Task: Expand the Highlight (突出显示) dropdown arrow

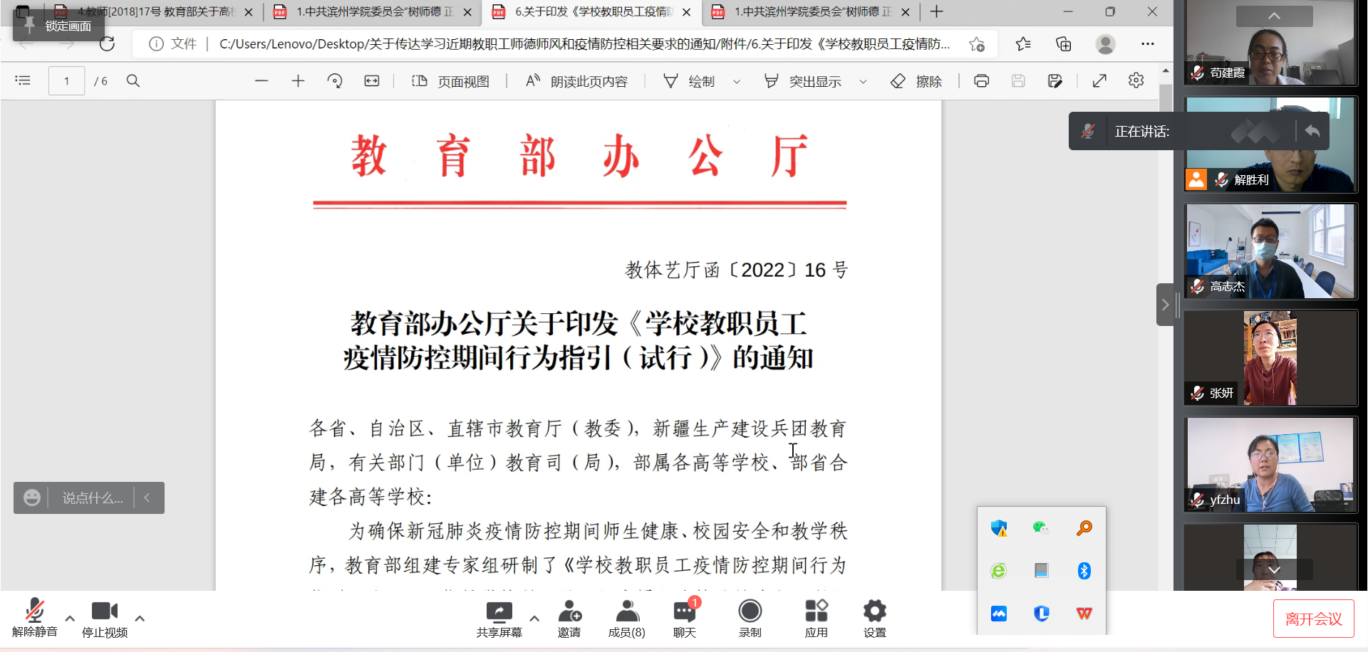Action: click(x=863, y=82)
